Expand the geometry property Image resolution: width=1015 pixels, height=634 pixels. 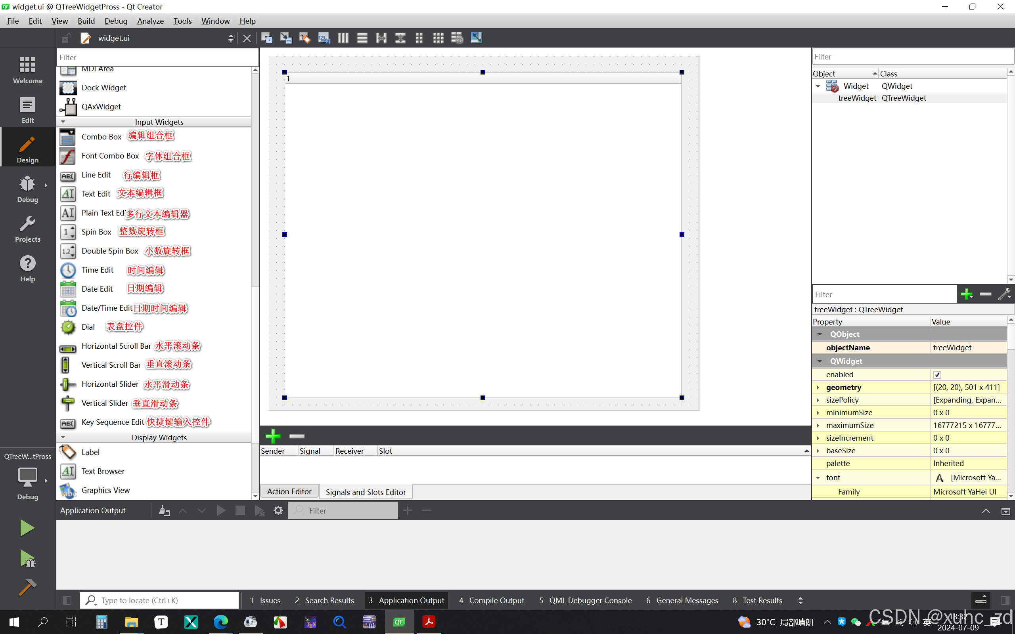818,388
